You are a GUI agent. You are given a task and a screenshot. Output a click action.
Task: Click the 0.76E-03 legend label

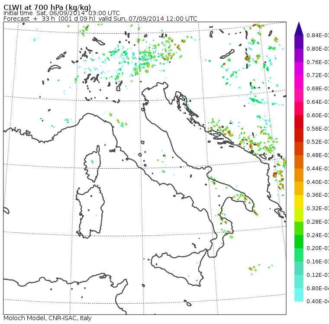click(x=317, y=62)
